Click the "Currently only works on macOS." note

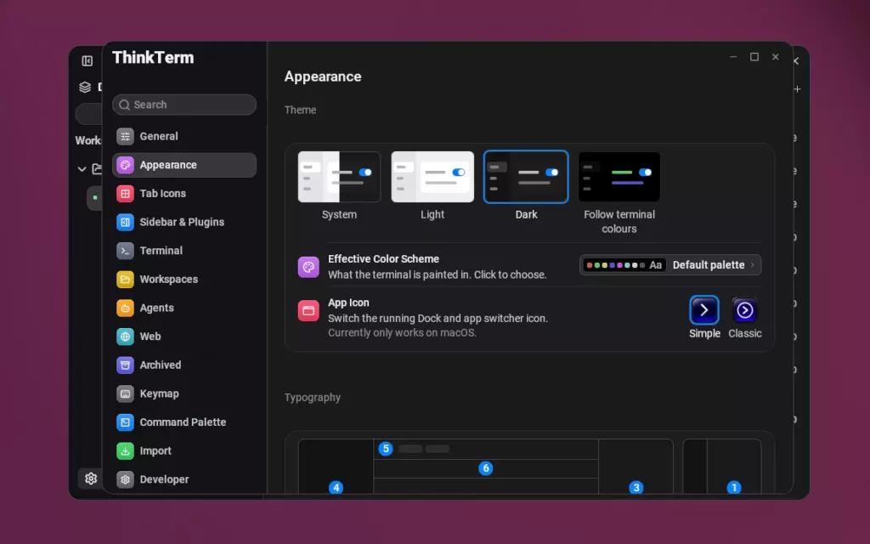[x=402, y=332]
